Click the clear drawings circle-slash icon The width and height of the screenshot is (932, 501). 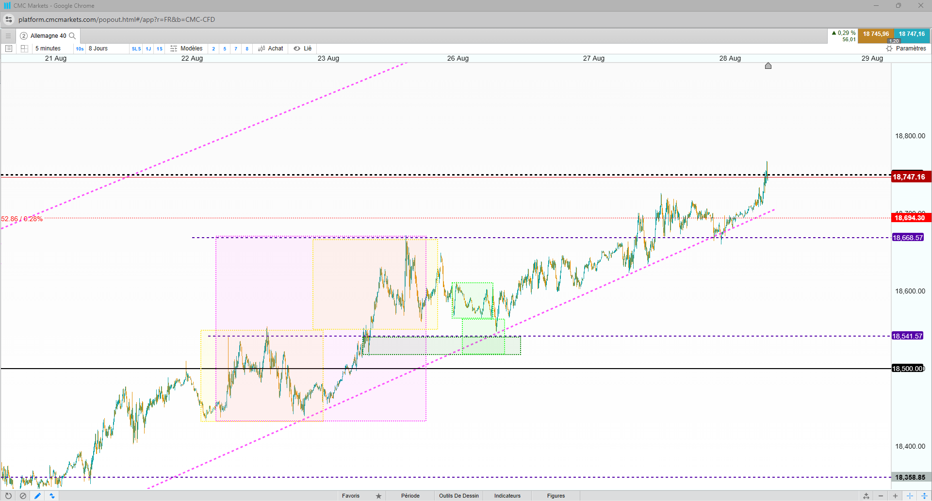tap(23, 496)
